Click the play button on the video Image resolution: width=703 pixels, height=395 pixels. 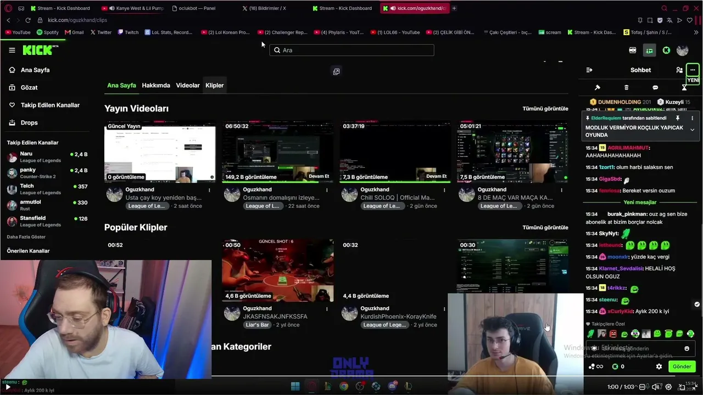pyautogui.click(x=7, y=387)
